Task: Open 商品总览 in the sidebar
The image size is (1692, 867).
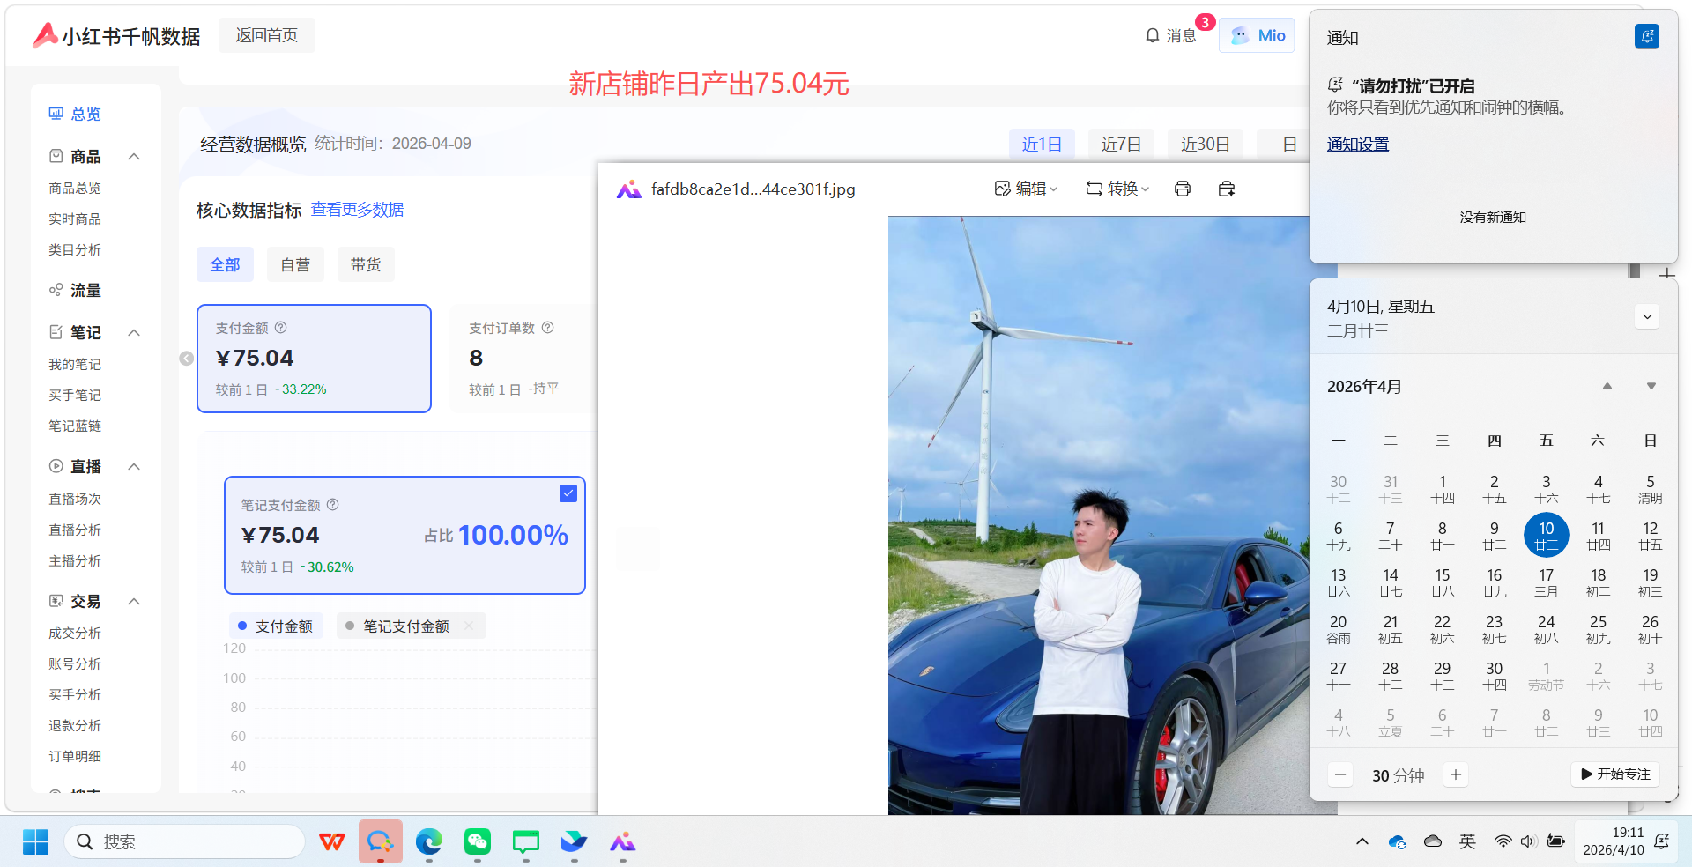Action: 75,188
